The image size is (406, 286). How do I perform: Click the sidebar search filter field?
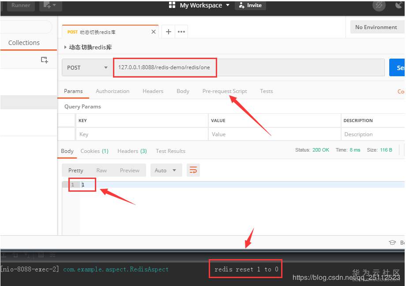click(x=26, y=27)
